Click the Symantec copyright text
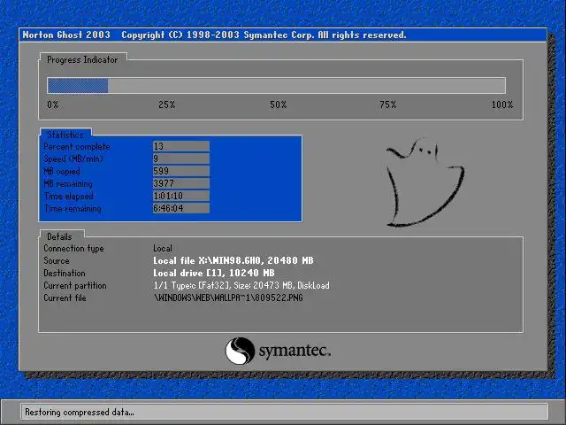 click(264, 35)
